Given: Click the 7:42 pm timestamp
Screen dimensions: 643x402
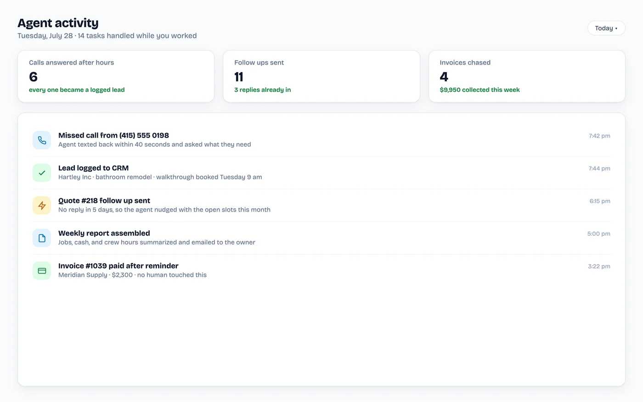Looking at the screenshot, I should [599, 136].
